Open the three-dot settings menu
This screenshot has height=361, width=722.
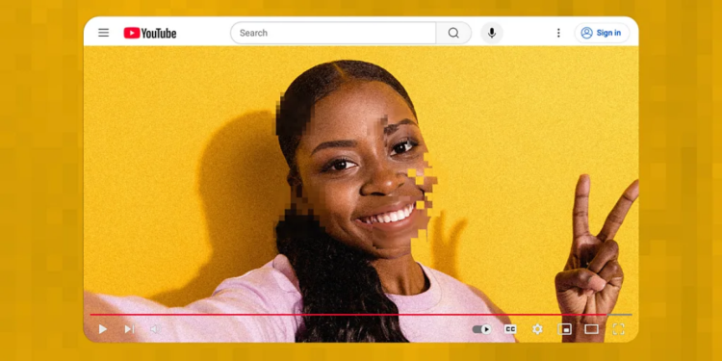click(x=558, y=33)
